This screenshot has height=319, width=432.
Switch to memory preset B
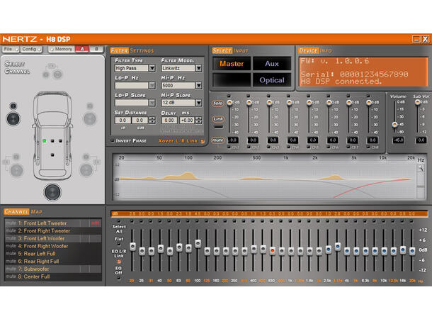coord(96,49)
